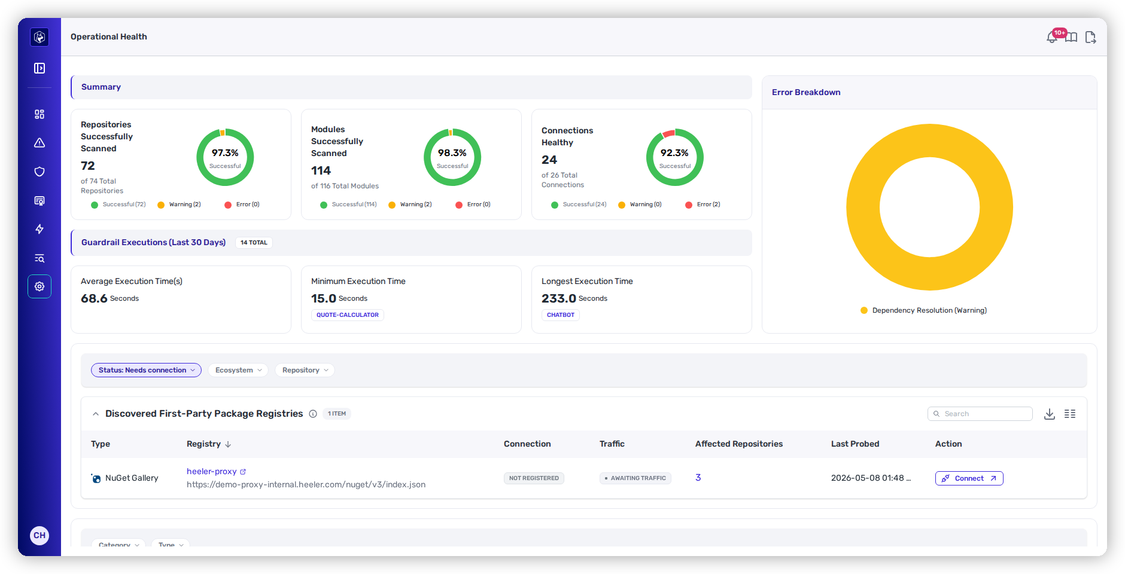Click the Dependency Resolution (Warning) legend item
1125x574 pixels.
point(923,310)
